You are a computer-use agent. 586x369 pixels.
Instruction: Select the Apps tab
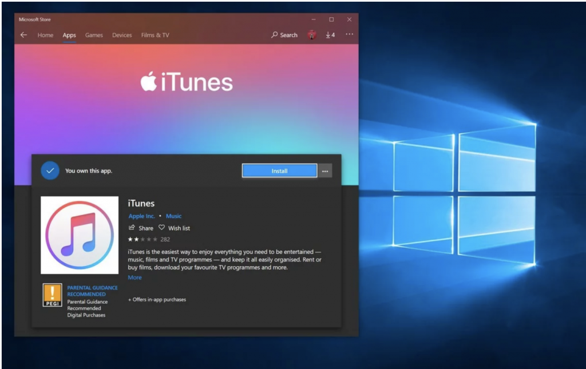click(69, 35)
